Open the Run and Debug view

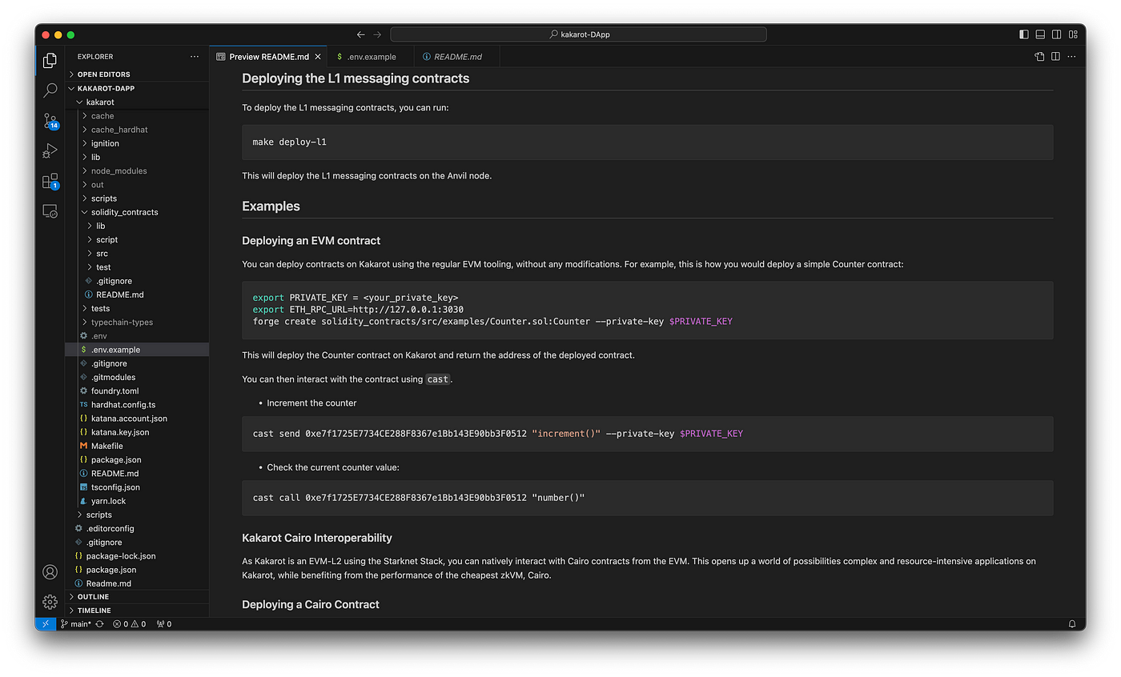click(x=50, y=150)
